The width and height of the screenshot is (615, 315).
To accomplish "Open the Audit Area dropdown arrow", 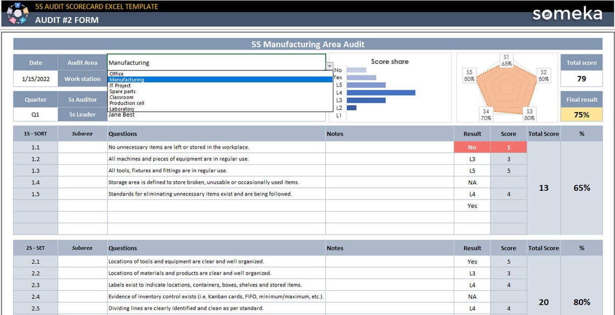I will (329, 66).
